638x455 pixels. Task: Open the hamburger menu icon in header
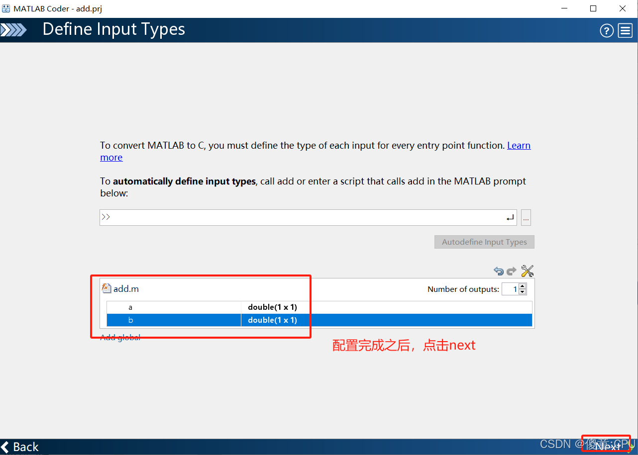pos(625,31)
